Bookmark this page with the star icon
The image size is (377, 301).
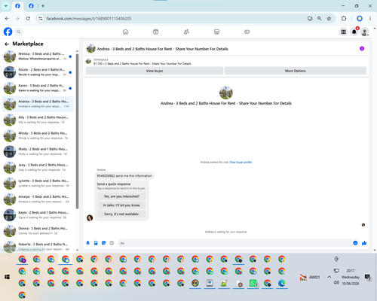tap(329, 19)
